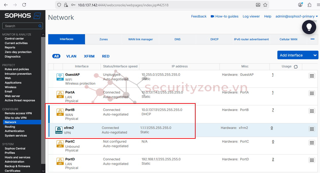The height and width of the screenshot is (173, 320).
Task: Open hamburger menu for PortB row
Action: [x=312, y=111]
